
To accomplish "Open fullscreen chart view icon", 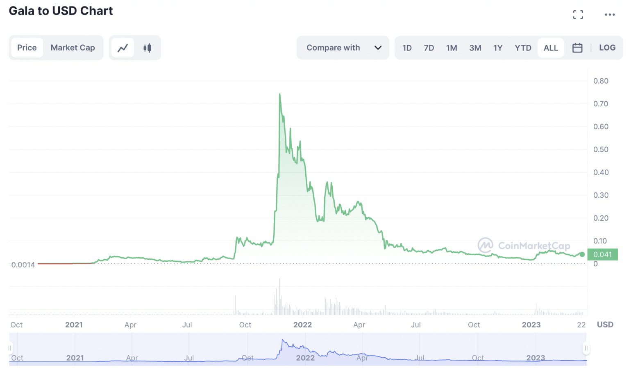I will 578,15.
